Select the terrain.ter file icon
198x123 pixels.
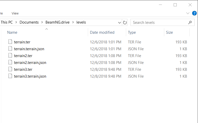[x=10, y=42]
